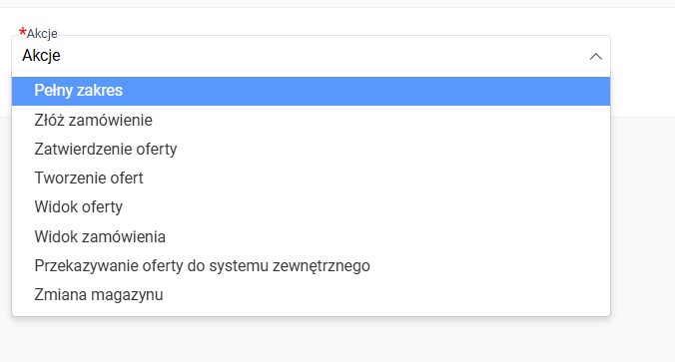Select the order view item Widok zamówienia
The image size is (675, 362).
(311, 237)
